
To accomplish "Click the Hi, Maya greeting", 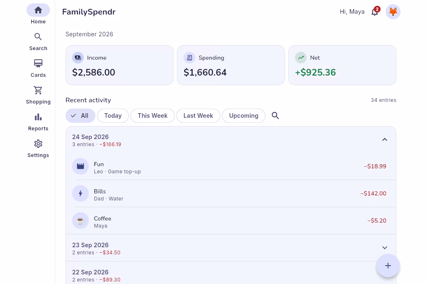I will click(x=352, y=12).
